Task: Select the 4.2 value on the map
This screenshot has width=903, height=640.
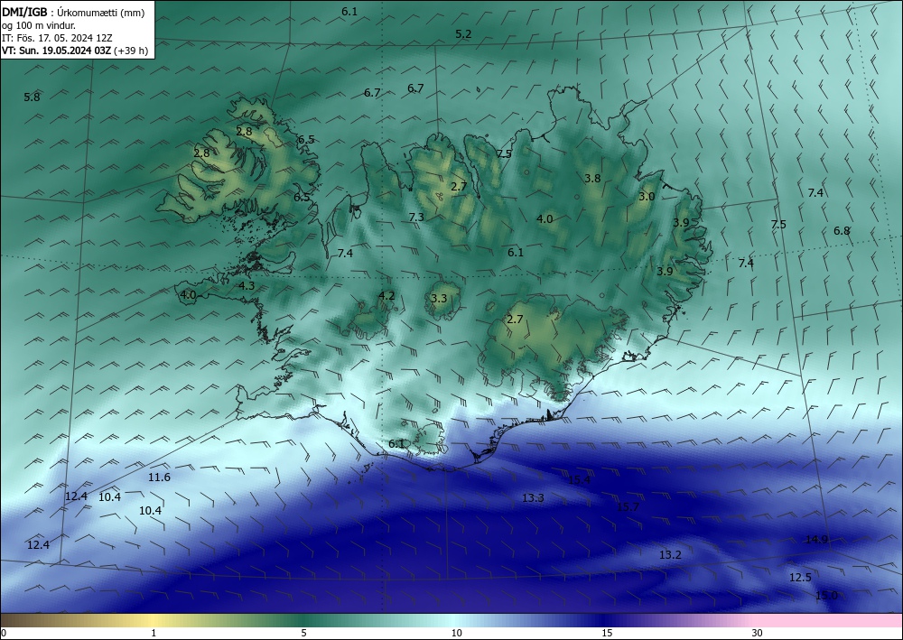Action: (x=386, y=296)
